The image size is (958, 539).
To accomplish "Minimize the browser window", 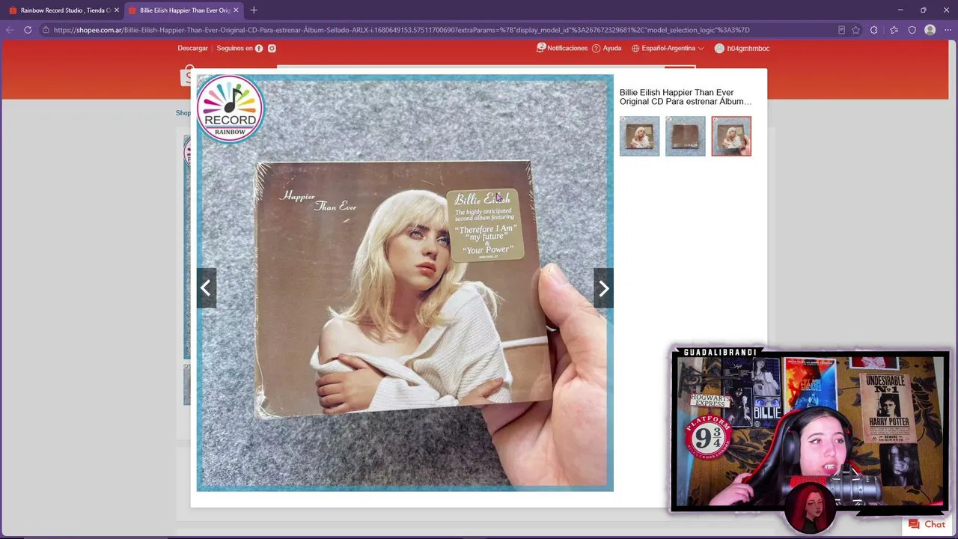I will [900, 10].
